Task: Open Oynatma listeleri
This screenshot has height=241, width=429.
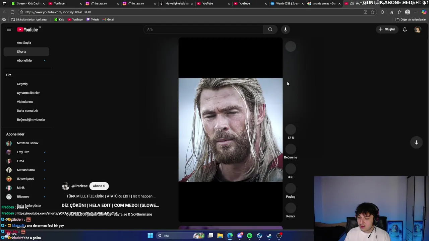Action: pyautogui.click(x=28, y=93)
